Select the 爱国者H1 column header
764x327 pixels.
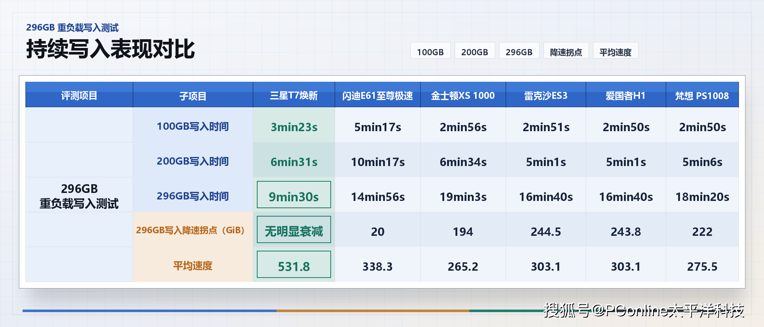pyautogui.click(x=626, y=95)
